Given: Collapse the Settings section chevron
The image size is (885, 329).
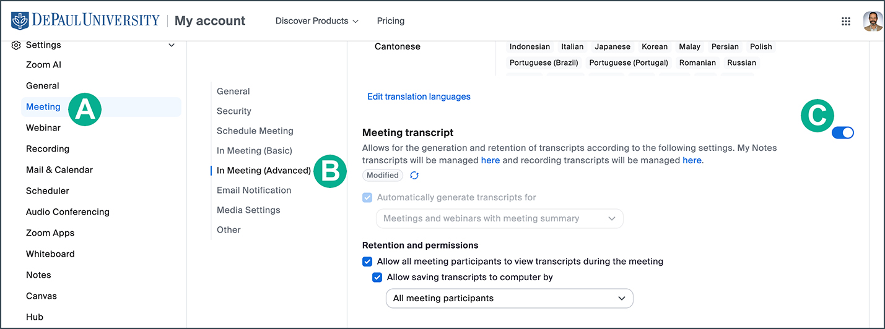Looking at the screenshot, I should coord(172,45).
